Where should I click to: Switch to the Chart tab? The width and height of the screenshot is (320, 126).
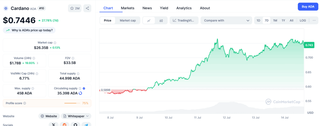pyautogui.click(x=108, y=8)
